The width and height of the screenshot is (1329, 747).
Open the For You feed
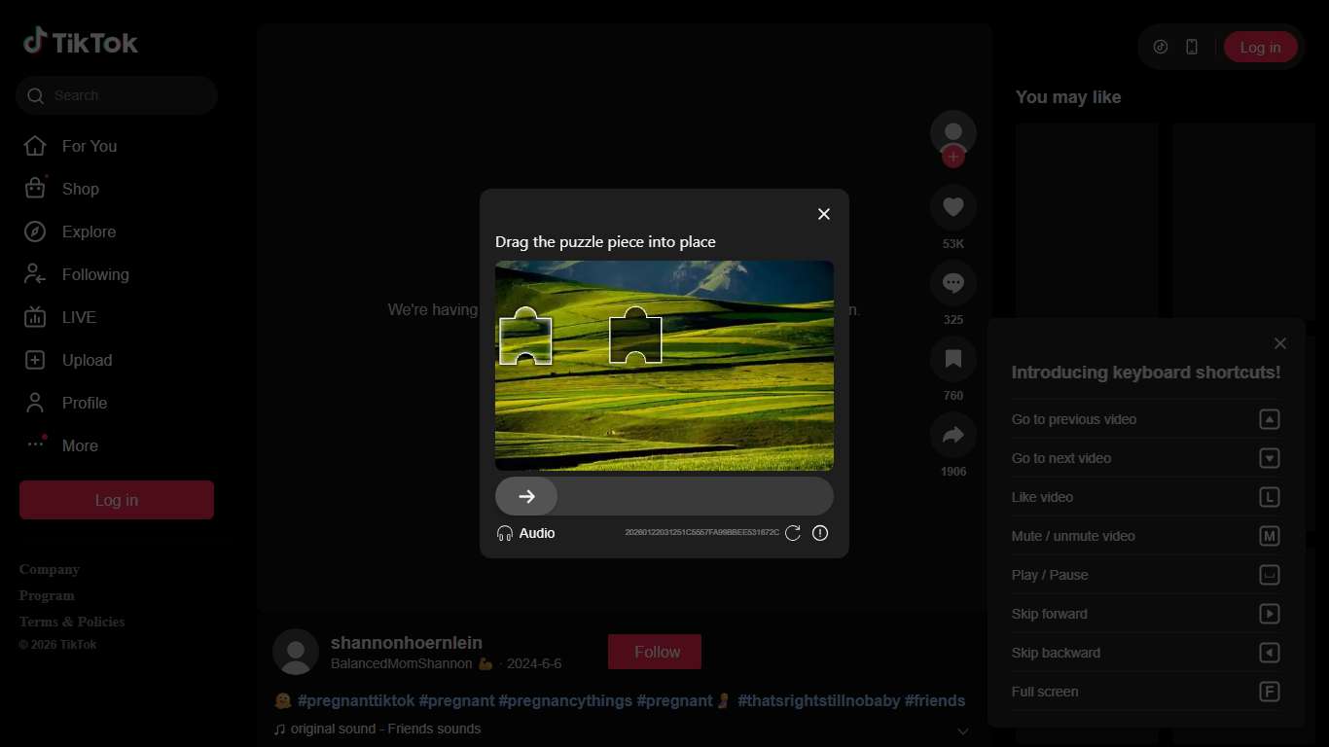(89, 146)
